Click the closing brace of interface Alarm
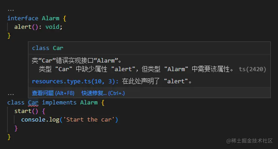Viewport: 278px width, 149px height. tap(9, 35)
